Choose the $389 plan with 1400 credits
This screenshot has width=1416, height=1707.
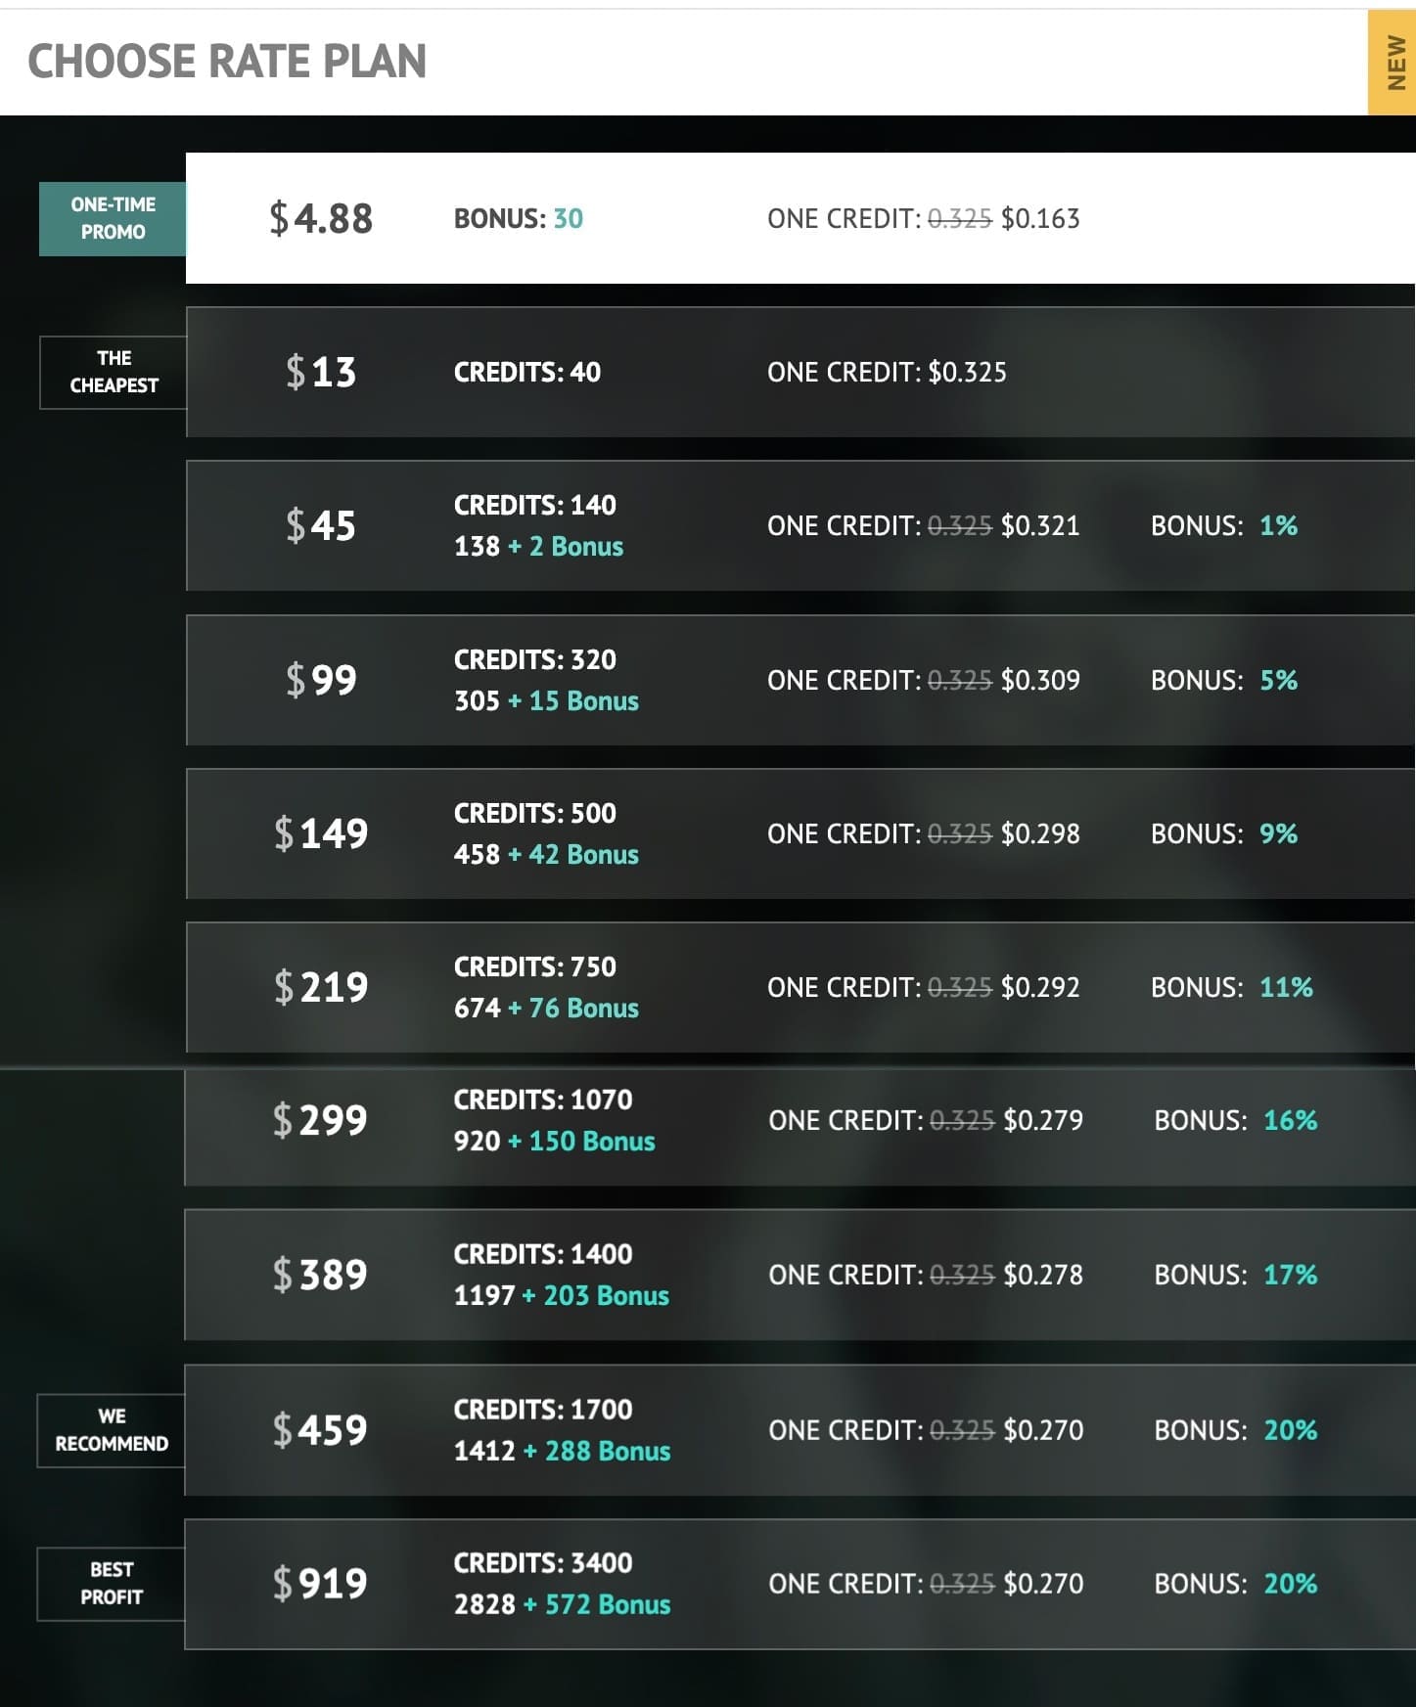click(799, 1275)
